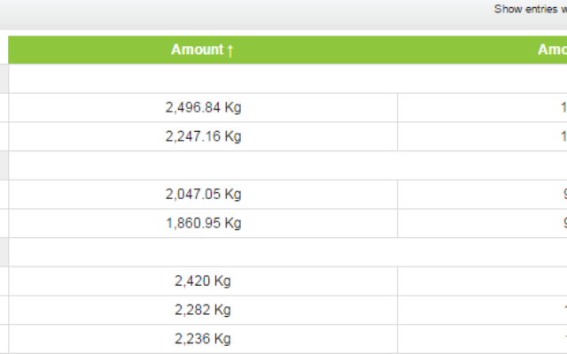This screenshot has height=354, width=567.
Task: Select the 2,047.05 Kg cell
Action: click(203, 195)
